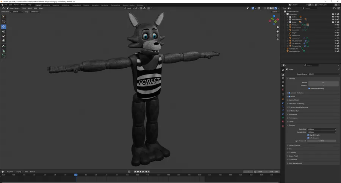
Task: Toggle the Viewport Denoising checkbox
Action: coord(309,88)
